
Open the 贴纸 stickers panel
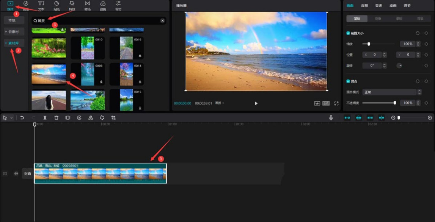(x=57, y=5)
